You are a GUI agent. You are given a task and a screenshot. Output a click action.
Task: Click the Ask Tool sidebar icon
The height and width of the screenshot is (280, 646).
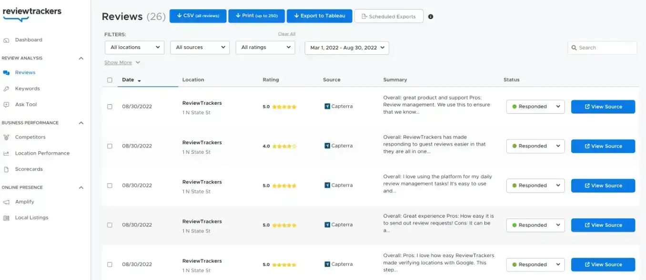click(x=6, y=105)
